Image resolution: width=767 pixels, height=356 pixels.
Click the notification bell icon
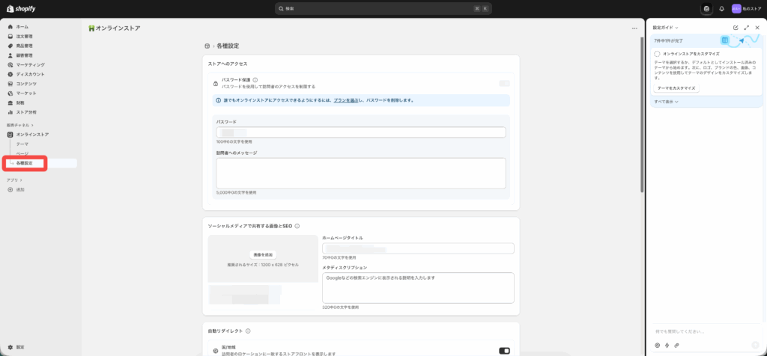pos(721,9)
